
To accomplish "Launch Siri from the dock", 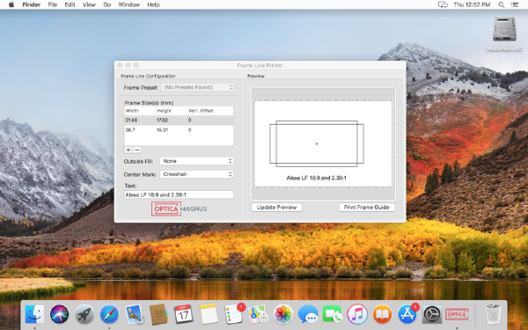I will click(60, 314).
